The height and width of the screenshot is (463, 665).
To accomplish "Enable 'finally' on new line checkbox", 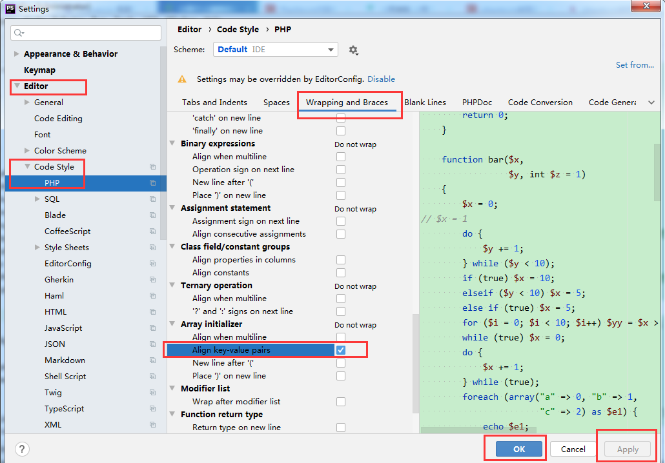I will click(x=340, y=131).
